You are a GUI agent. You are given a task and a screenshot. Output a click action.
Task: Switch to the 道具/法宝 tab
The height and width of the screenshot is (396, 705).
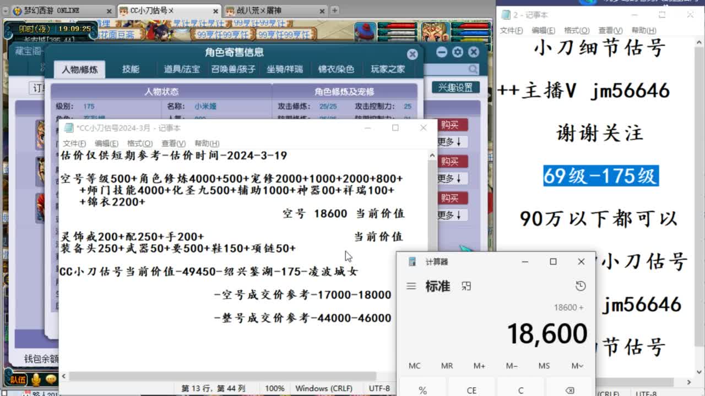point(182,69)
